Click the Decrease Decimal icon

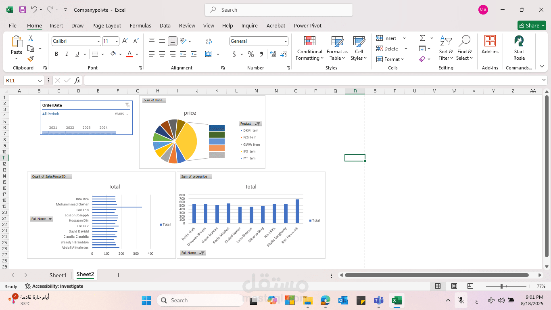284,54
